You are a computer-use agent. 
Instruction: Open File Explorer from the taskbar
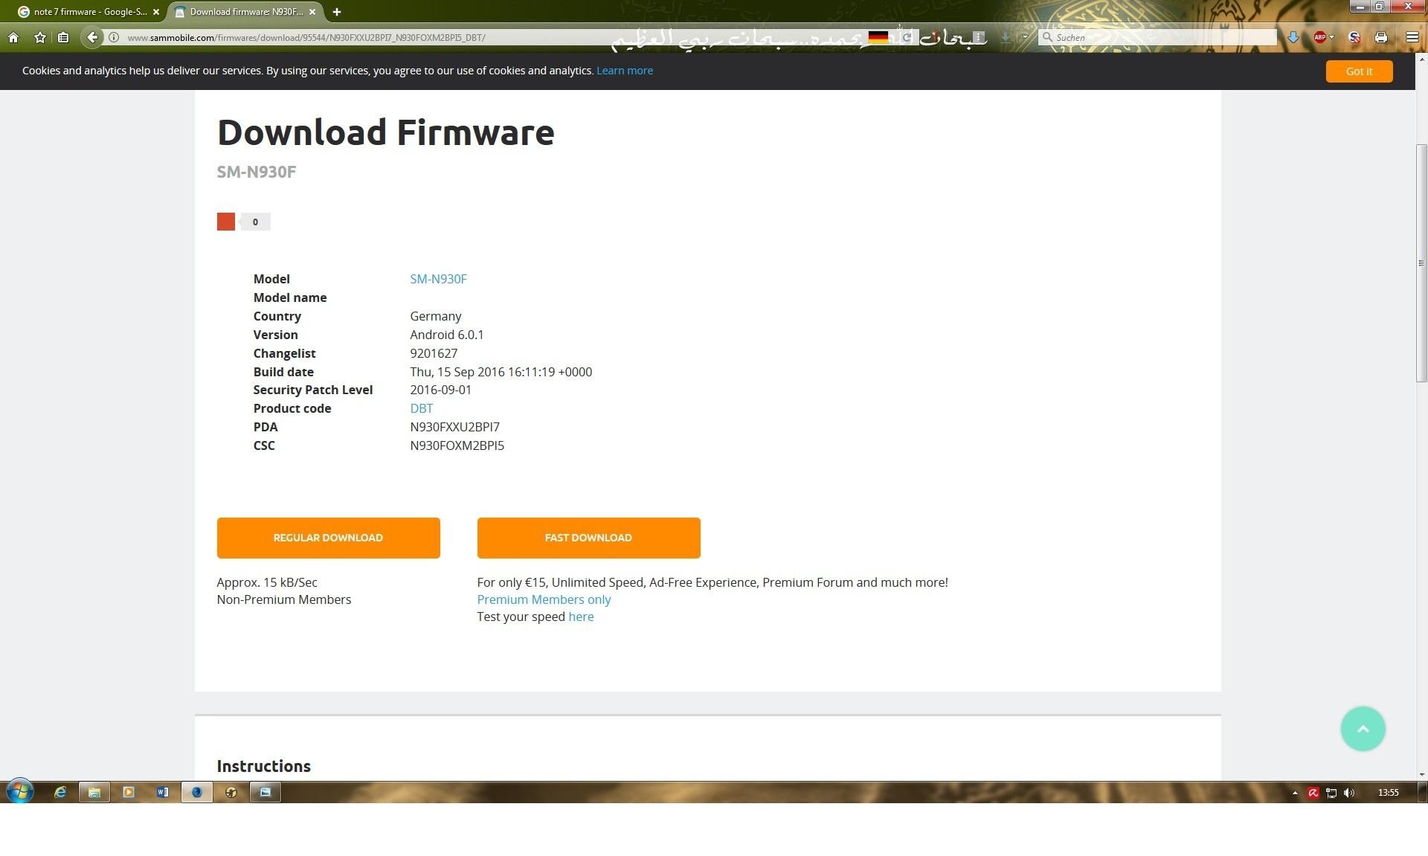point(94,792)
